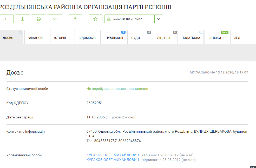Click refresh icon on Податкова tab

201,32
